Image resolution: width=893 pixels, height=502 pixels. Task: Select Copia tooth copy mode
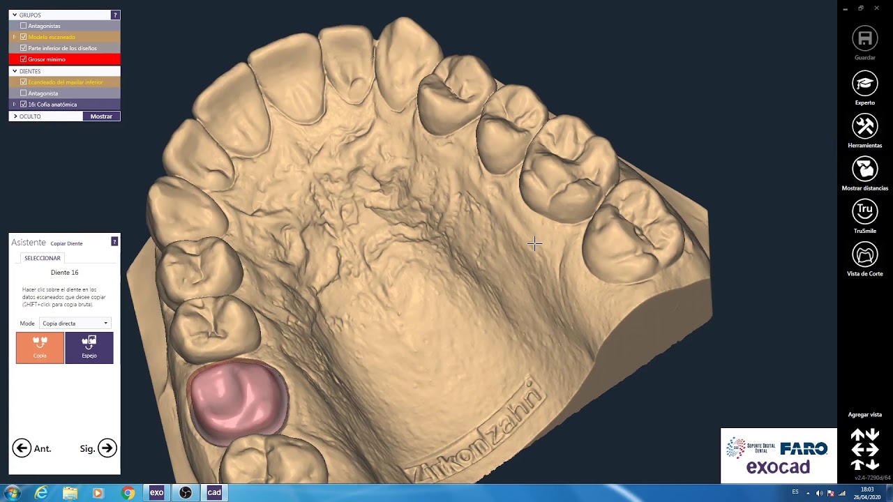pyautogui.click(x=40, y=348)
